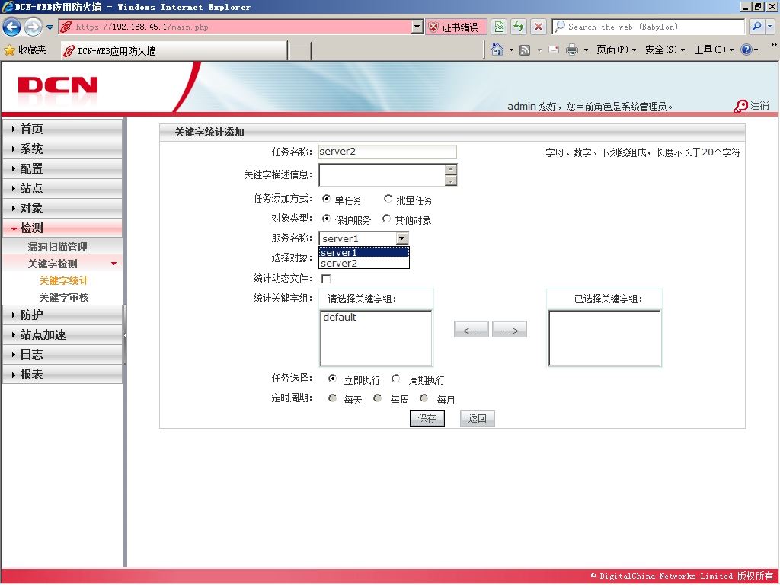Image resolution: width=780 pixels, height=585 pixels.
Task: Tick the 统计动态文件 checkbox
Action: (326, 279)
